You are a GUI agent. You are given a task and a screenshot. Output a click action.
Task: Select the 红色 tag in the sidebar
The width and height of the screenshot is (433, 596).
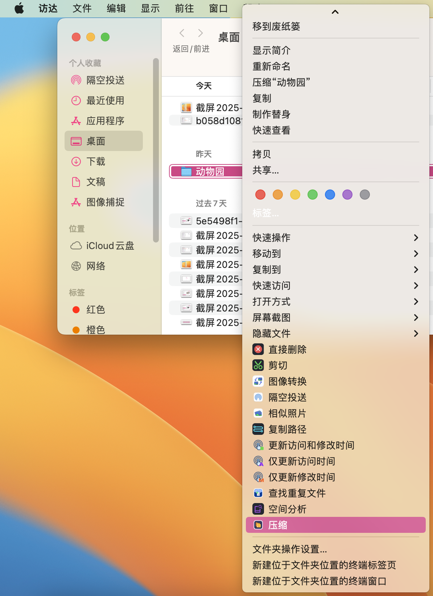click(x=104, y=310)
